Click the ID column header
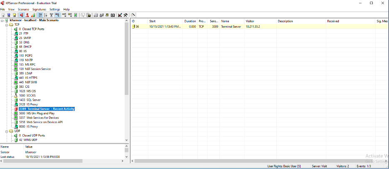389x169 pixels. (x=139, y=21)
